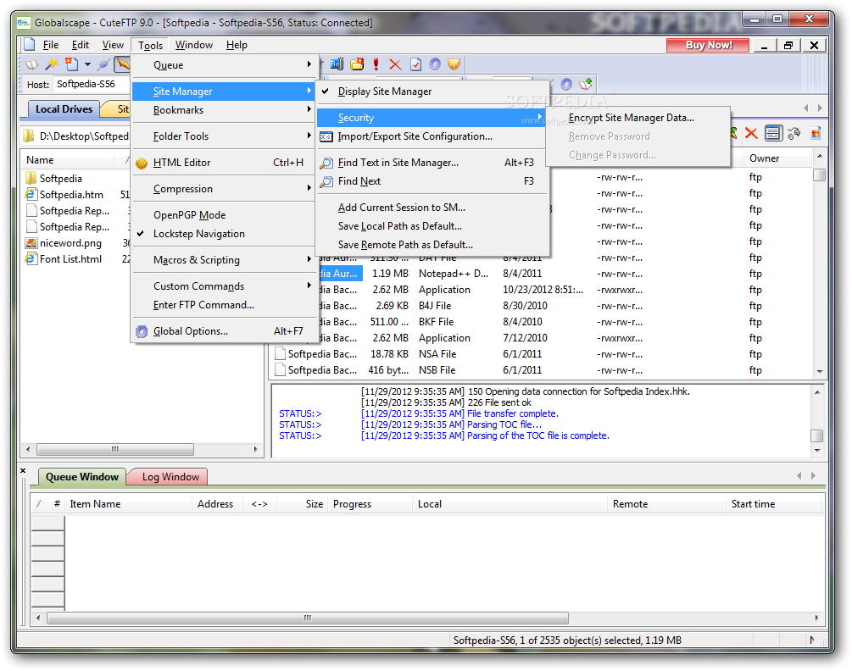Choose Save Remote Path as Default...
Viewport: 852px width, 671px height.
(432, 245)
